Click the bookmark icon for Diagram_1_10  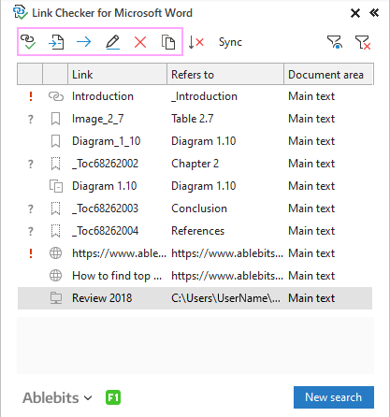point(55,141)
